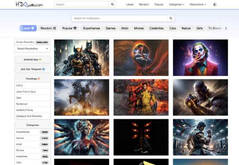Expand the Resolutions dropdown in navbar
This screenshot has width=239, height=165.
pyautogui.click(x=197, y=5)
